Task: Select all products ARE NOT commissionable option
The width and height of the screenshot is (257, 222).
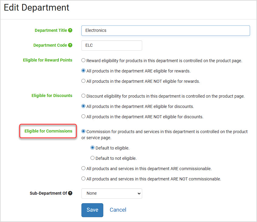Action: coord(84,179)
